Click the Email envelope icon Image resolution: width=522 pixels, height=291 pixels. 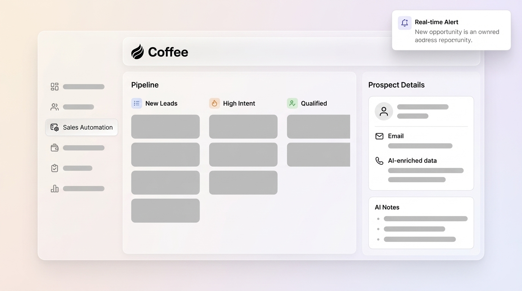(379, 136)
